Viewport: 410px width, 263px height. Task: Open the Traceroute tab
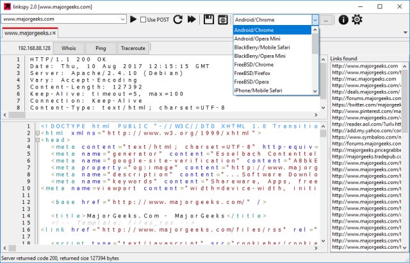[x=133, y=48]
